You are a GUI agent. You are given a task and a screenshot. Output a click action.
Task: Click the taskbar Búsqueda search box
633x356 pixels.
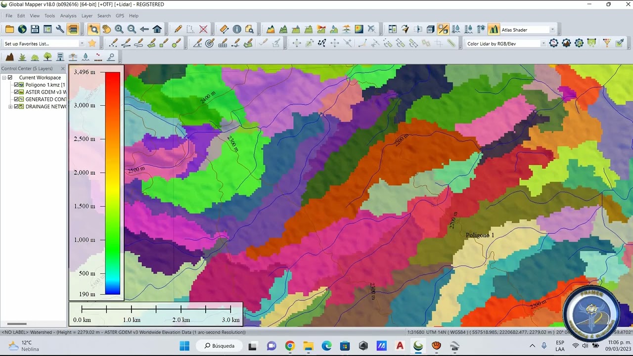(x=219, y=346)
